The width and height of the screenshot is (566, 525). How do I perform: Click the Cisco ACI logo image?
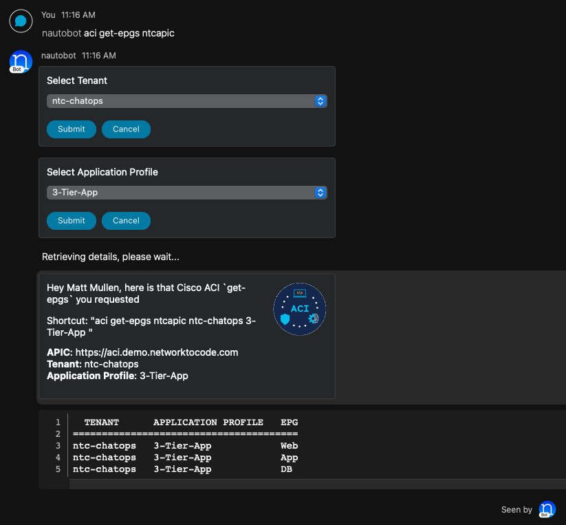tap(299, 309)
